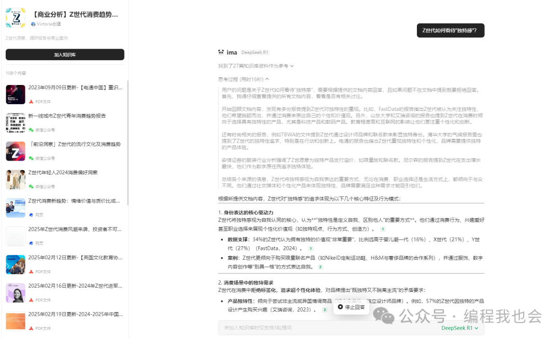Click Victoria's creator avatar icon
560x339 pixels.
tap(33, 24)
